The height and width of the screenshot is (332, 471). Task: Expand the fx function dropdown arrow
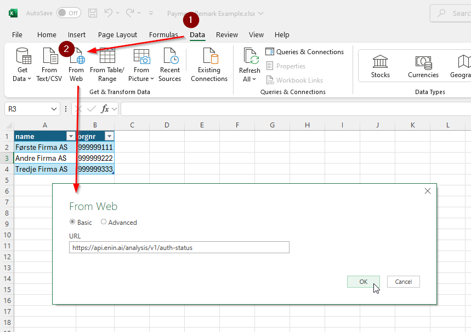114,109
